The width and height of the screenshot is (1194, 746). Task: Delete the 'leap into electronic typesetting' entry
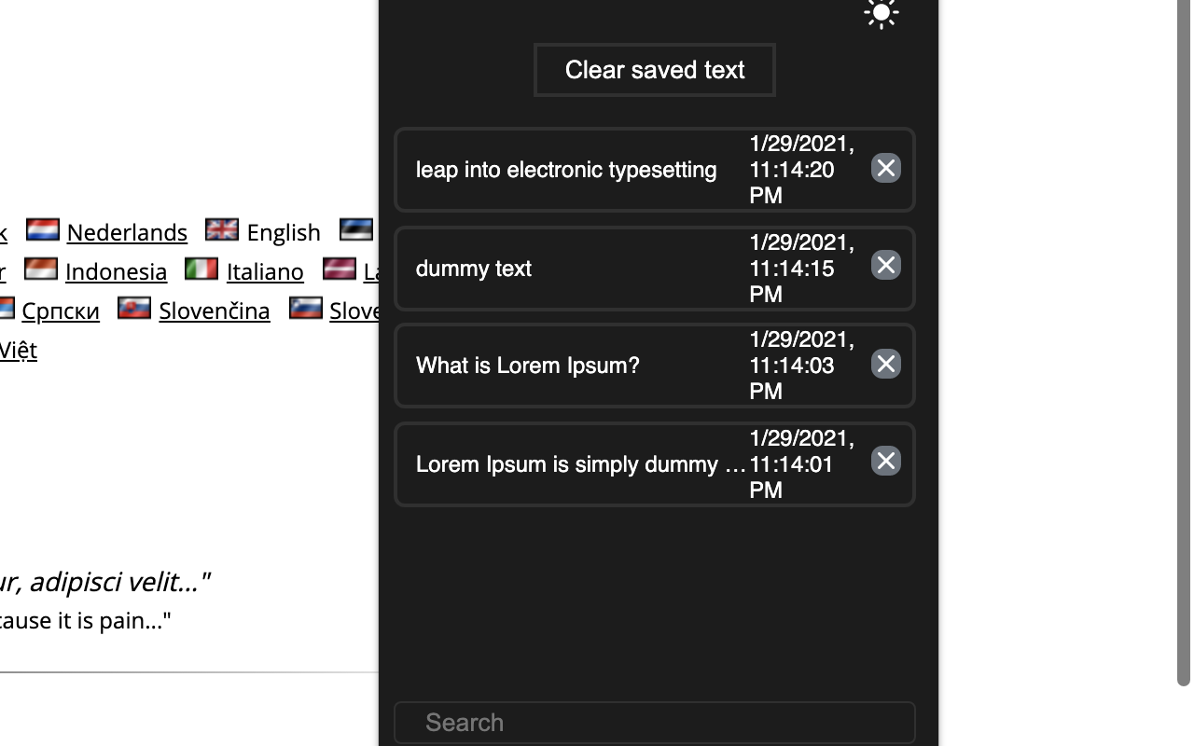tap(885, 168)
